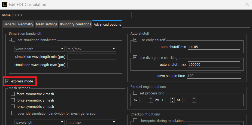Click the name field containing FDTD

coord(72,15)
